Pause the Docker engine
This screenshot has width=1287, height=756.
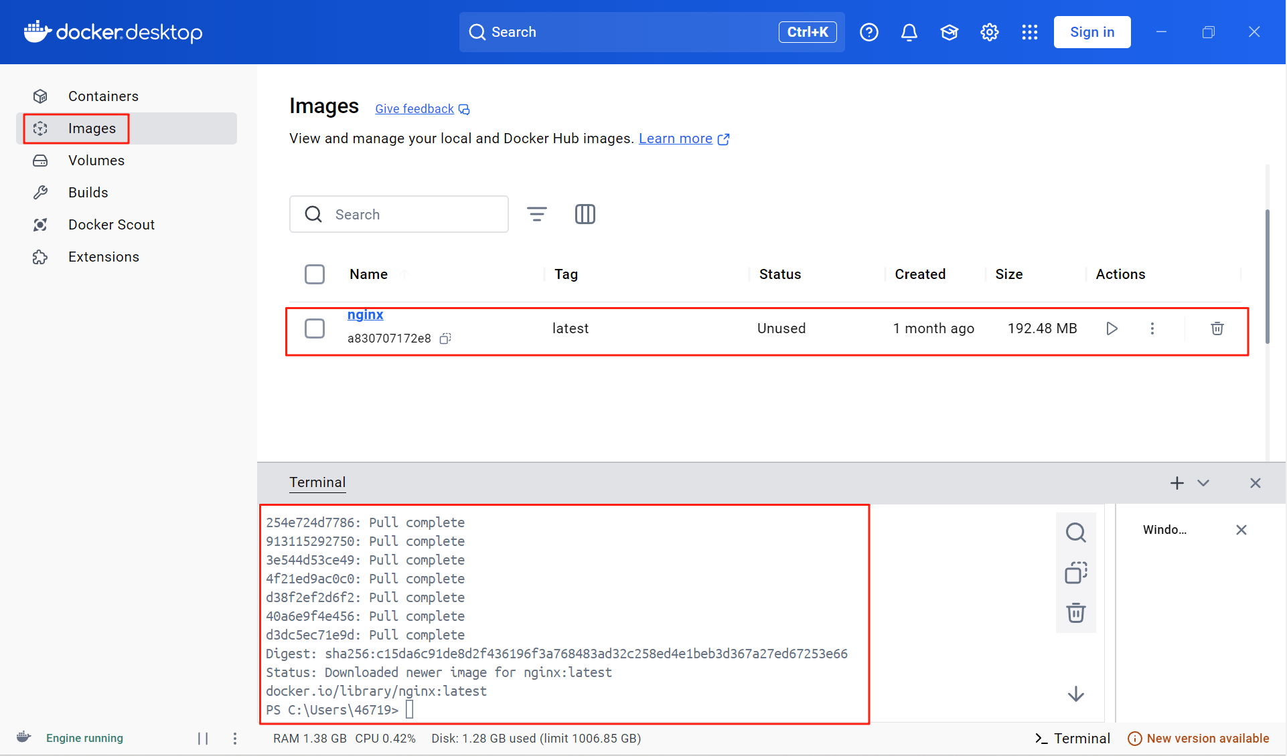203,738
